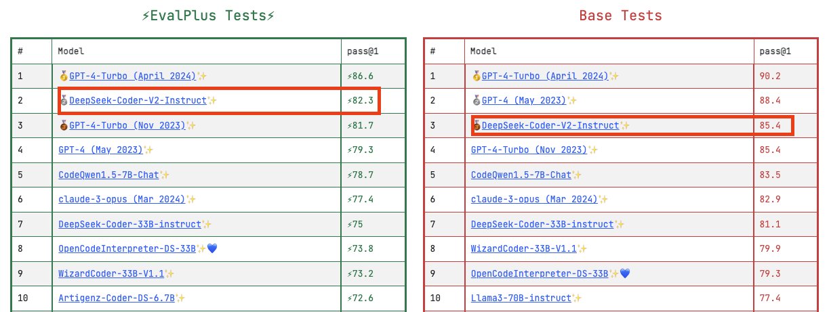This screenshot has width=829, height=312.
Task: Open WizardCoder-33B-V1.1 link in EvalPlus table
Action: [111, 273]
